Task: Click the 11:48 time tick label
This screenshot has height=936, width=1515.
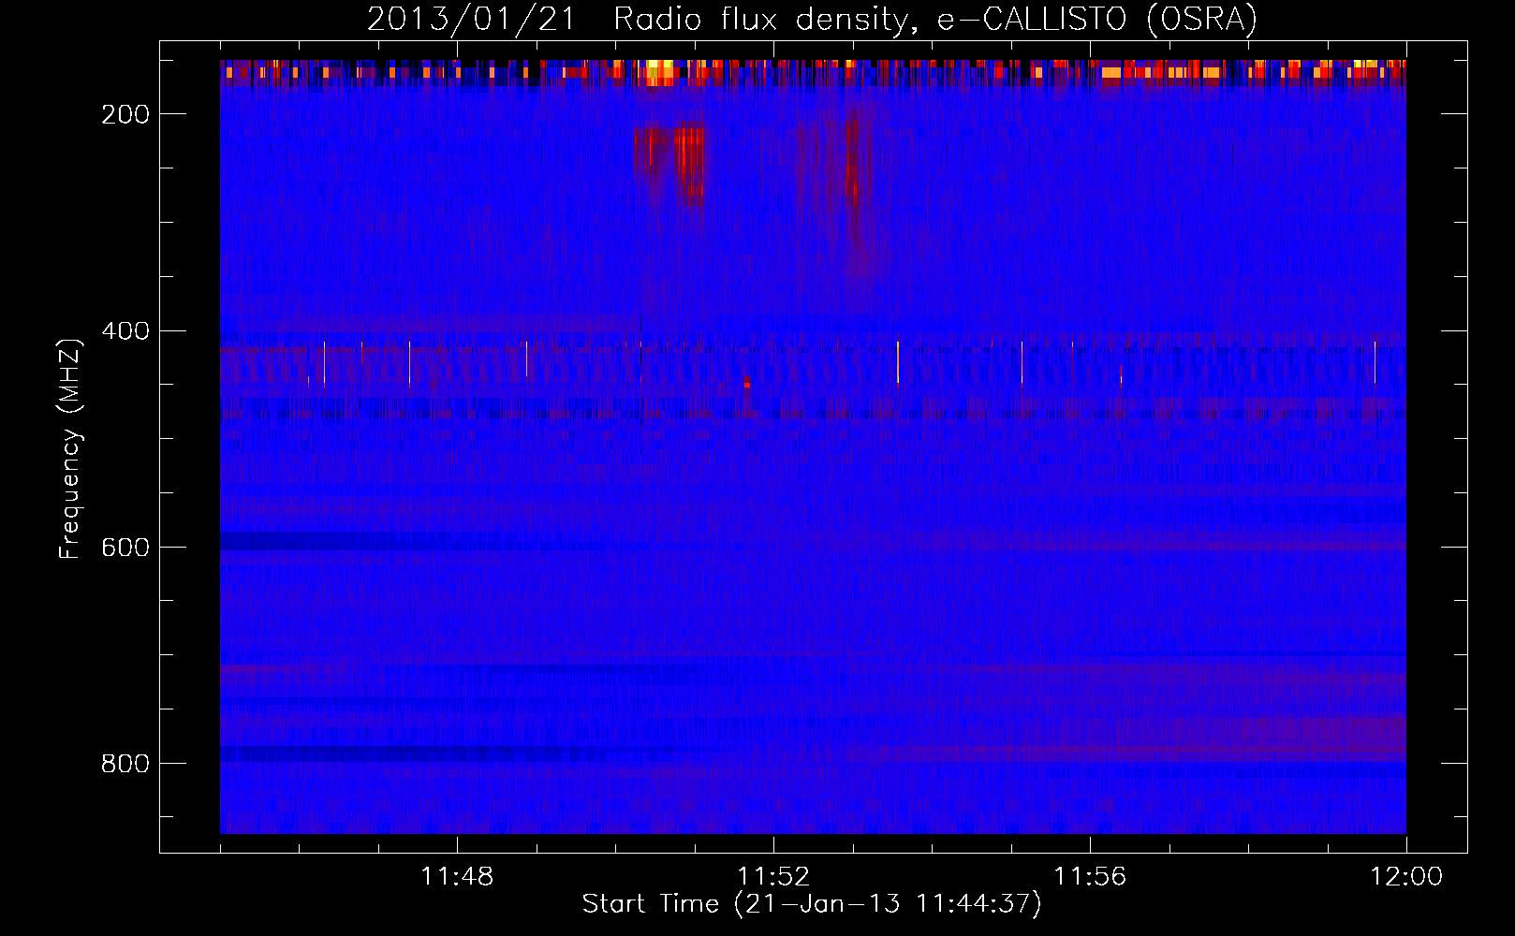Action: (457, 877)
